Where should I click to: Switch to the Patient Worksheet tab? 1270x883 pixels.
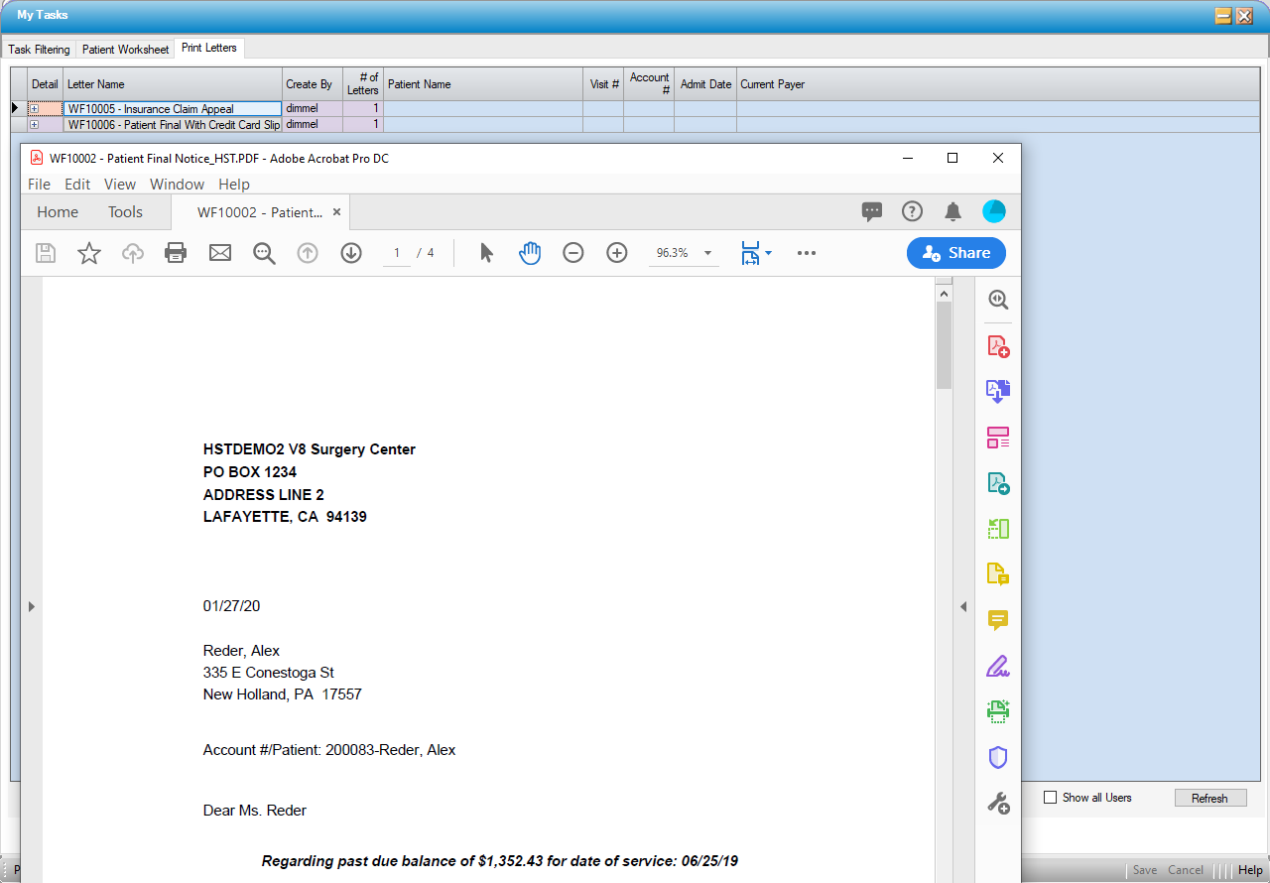(125, 50)
